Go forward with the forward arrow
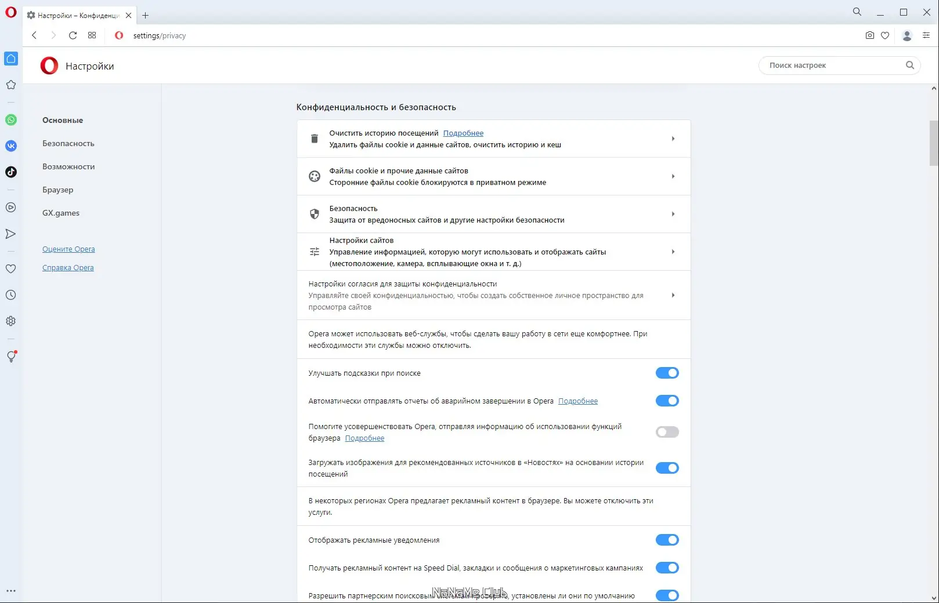The width and height of the screenshot is (939, 603). point(53,35)
